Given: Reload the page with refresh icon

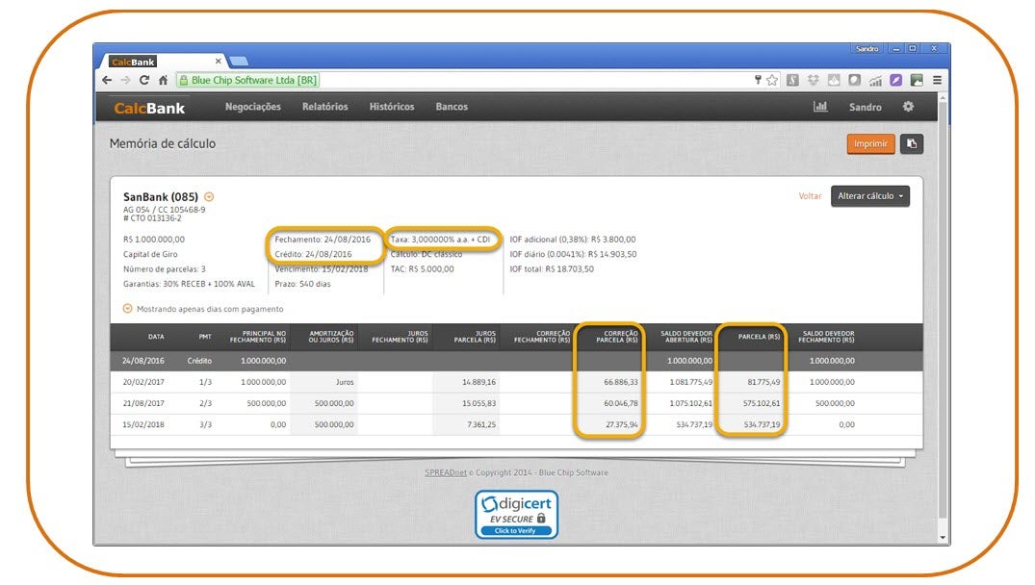Looking at the screenshot, I should 144,80.
